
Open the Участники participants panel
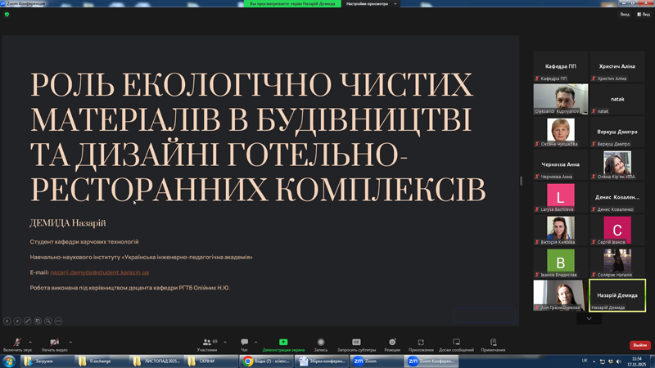pyautogui.click(x=207, y=343)
